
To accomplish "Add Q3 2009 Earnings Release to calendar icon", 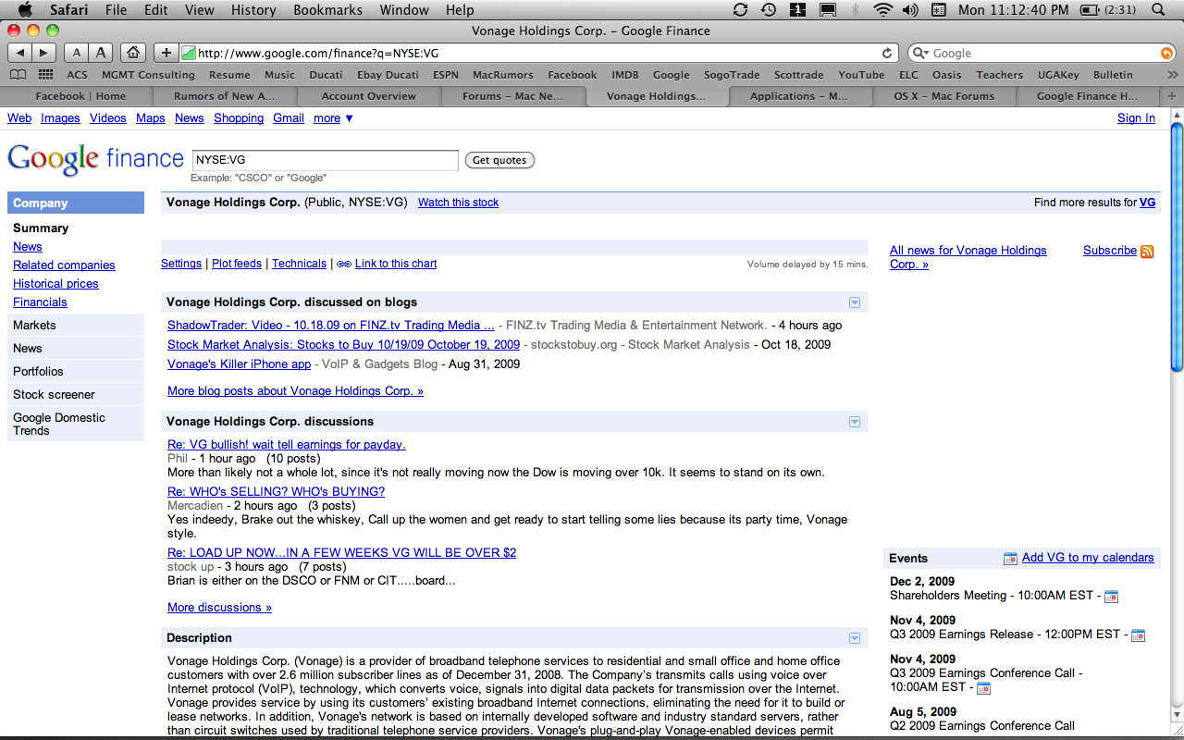I will (1139, 635).
